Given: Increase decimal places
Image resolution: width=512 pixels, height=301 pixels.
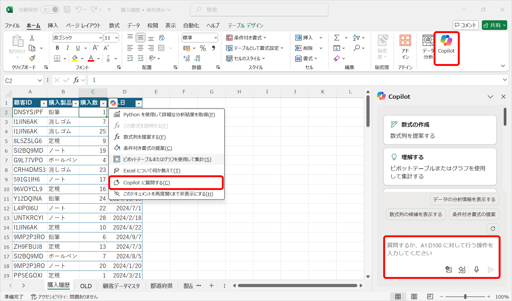Looking at the screenshot, I should point(187,58).
